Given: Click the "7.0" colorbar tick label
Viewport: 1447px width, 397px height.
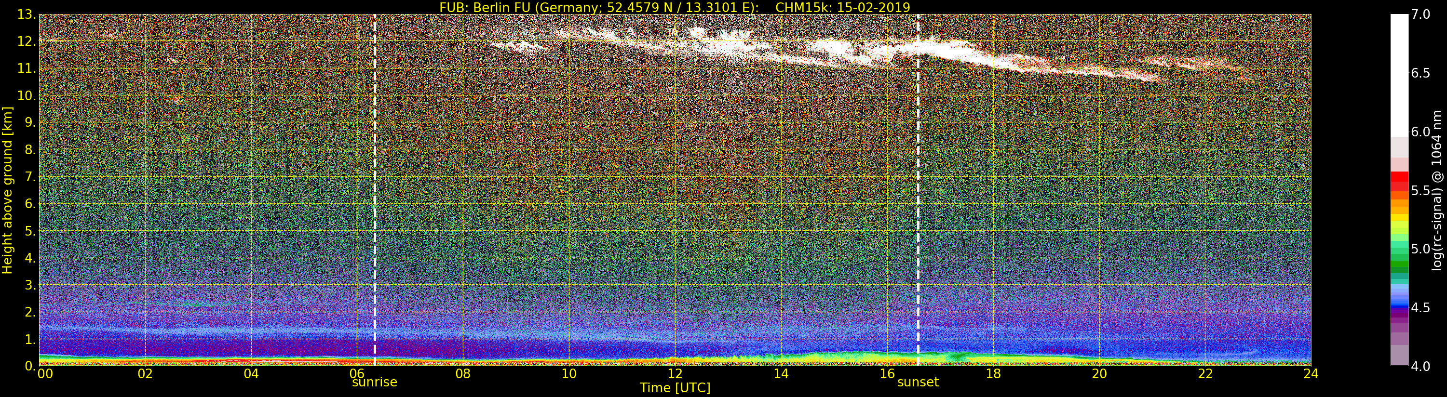Looking at the screenshot, I should coord(1420,14).
